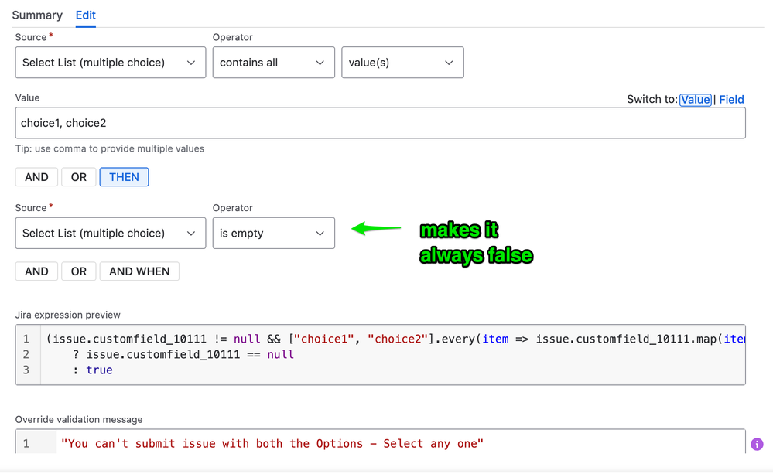Click the OR button beside AND WHEN
The image size is (773, 474).
pyautogui.click(x=79, y=271)
